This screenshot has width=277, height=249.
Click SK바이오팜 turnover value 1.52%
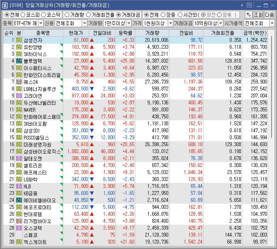tap(235, 123)
